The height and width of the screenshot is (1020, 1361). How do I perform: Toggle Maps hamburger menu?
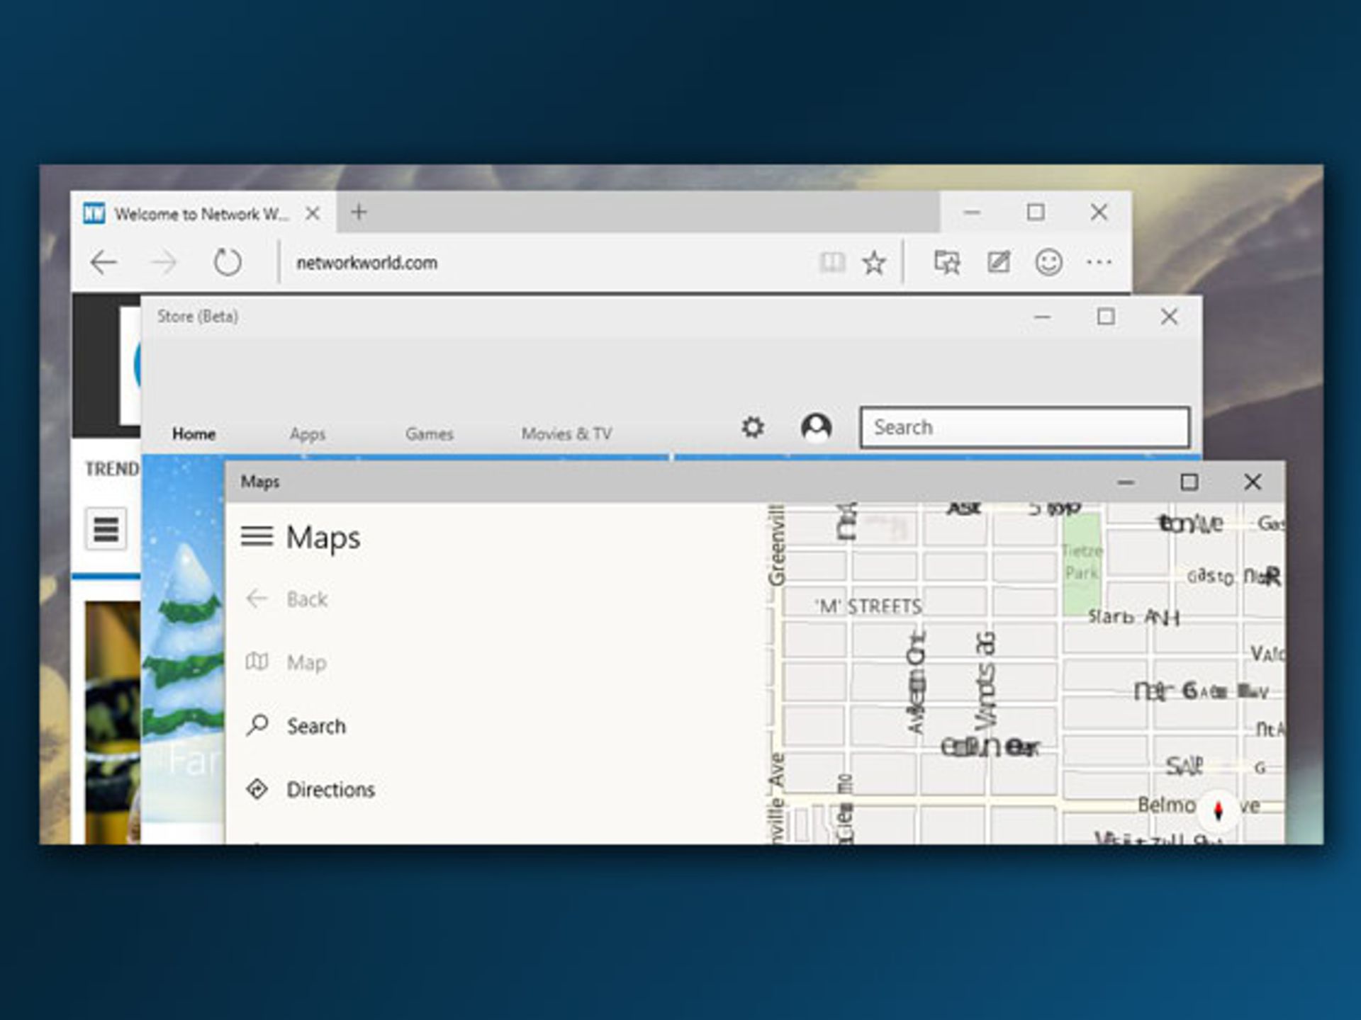click(257, 536)
